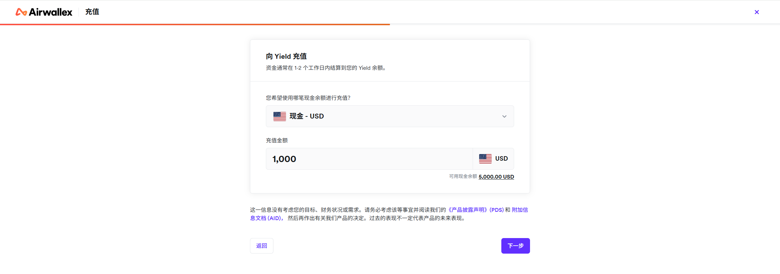Click the USD currency label in amount field
Image resolution: width=780 pixels, height=274 pixels.
[x=501, y=159]
